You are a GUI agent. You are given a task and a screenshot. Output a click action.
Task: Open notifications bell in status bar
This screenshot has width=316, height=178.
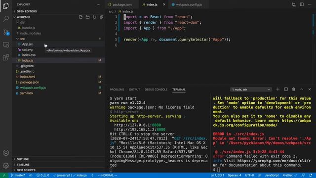click(x=311, y=175)
